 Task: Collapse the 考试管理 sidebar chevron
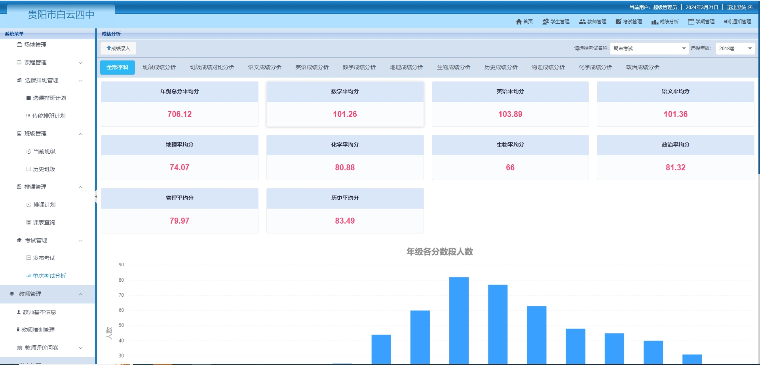click(x=81, y=241)
